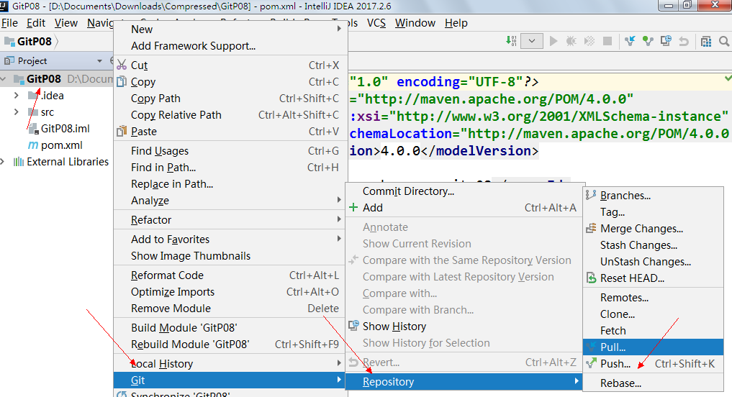Image resolution: width=732 pixels, height=397 pixels.
Task: Click the Project Structure toolbar icon
Action: point(706,42)
